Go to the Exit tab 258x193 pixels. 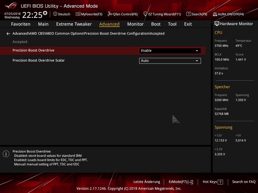[x=188, y=24]
